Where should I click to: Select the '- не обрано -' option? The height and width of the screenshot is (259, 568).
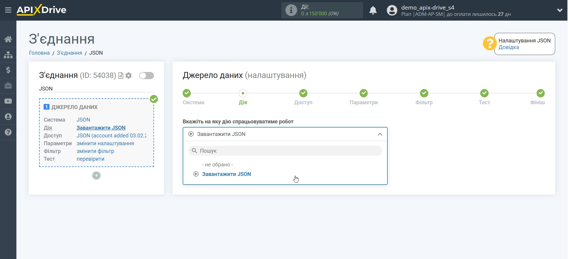[218, 165]
